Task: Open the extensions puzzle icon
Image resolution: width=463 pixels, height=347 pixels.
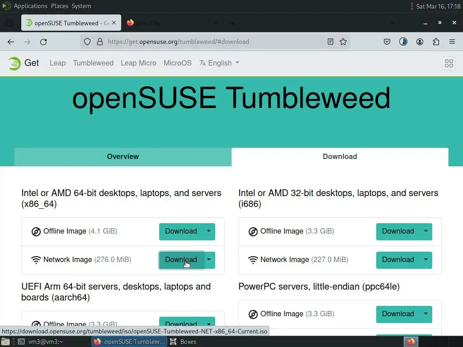Action: click(x=436, y=42)
